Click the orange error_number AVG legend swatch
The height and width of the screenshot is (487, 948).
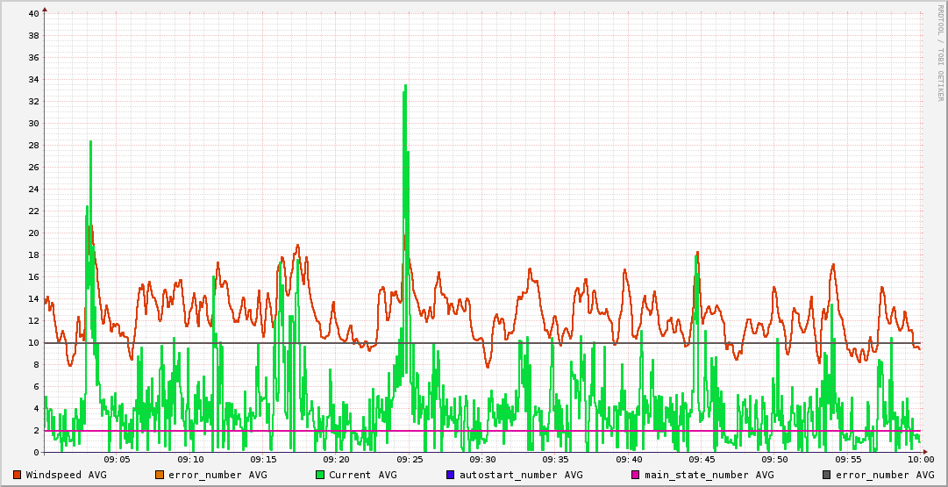(x=160, y=475)
